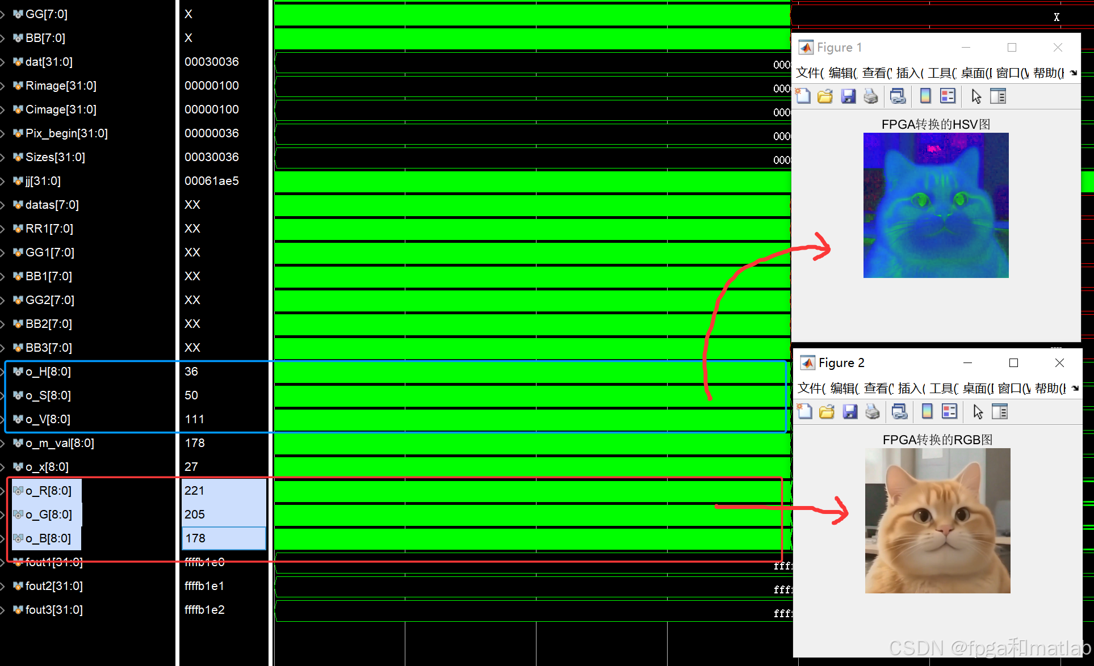Expand the dat[31:0] signal
The width and height of the screenshot is (1094, 666).
pyautogui.click(x=3, y=62)
